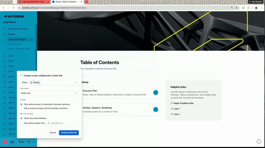Open Success Plan in the sidebar

coord(14,44)
